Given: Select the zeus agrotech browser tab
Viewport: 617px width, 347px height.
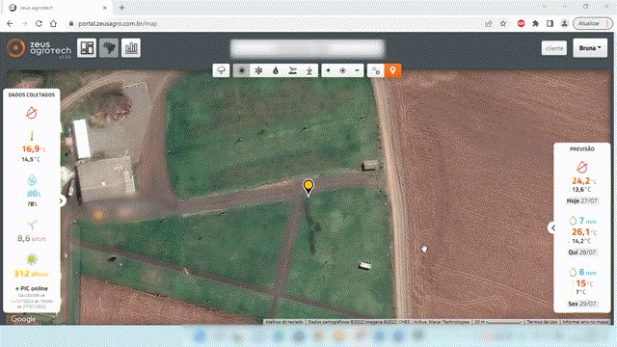Looking at the screenshot, I should [58, 8].
